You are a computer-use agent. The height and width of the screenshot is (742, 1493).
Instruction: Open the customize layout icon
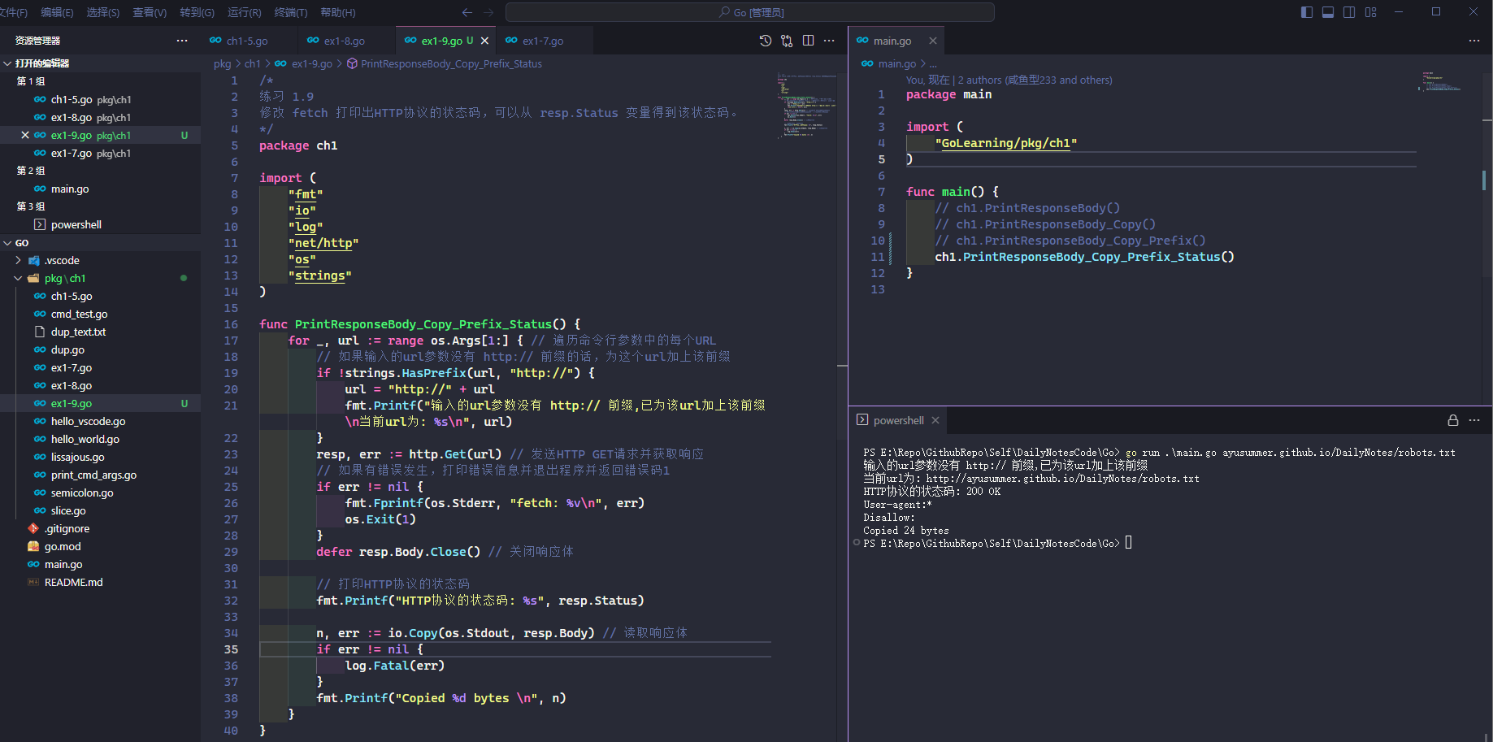[x=1371, y=12]
